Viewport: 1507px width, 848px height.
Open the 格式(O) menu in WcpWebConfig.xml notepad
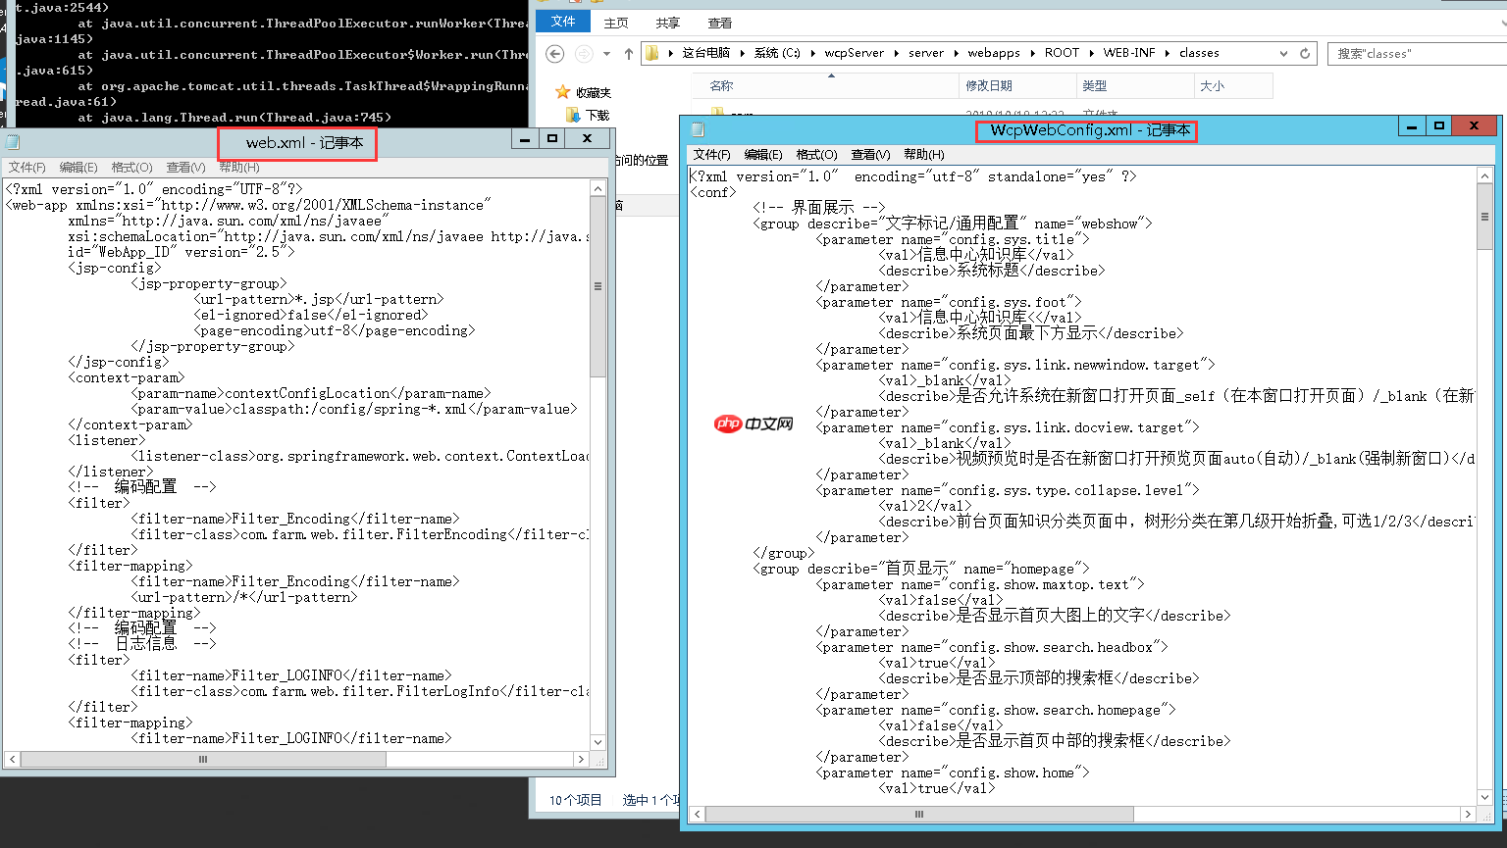click(x=816, y=154)
